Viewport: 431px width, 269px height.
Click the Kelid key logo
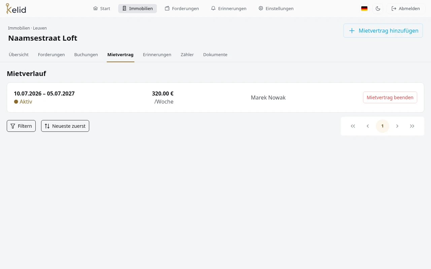pos(16,9)
